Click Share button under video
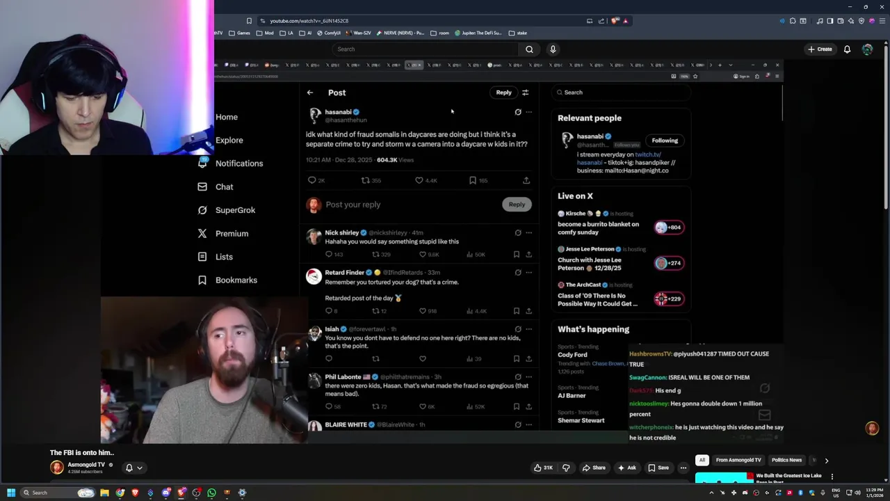Screen dimensions: 890x501 (x=594, y=468)
